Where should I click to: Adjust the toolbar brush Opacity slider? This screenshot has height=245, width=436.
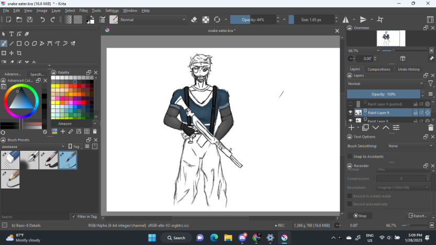(253, 20)
